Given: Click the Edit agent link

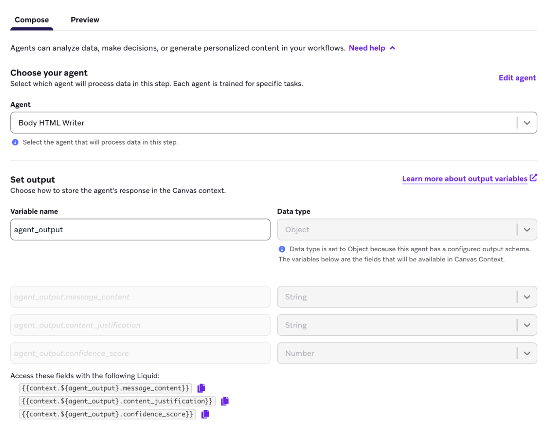Looking at the screenshot, I should [517, 78].
